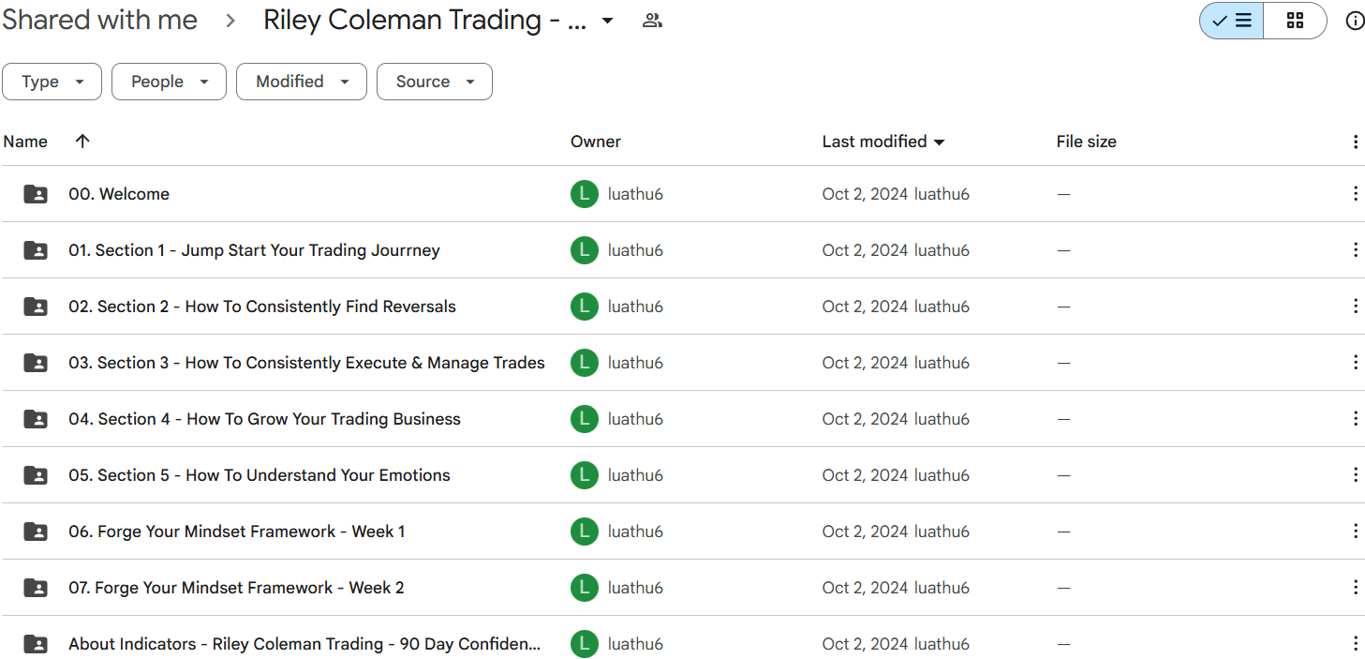This screenshot has height=659, width=1365.
Task: Open the Riley Coleman Trading folder dropdown arrow
Action: point(607,21)
